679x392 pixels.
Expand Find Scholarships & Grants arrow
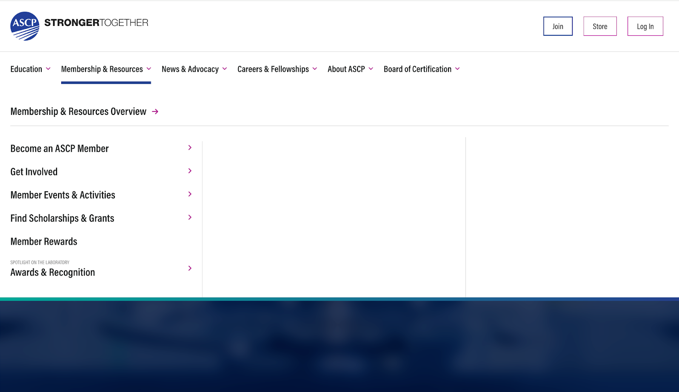tap(190, 217)
